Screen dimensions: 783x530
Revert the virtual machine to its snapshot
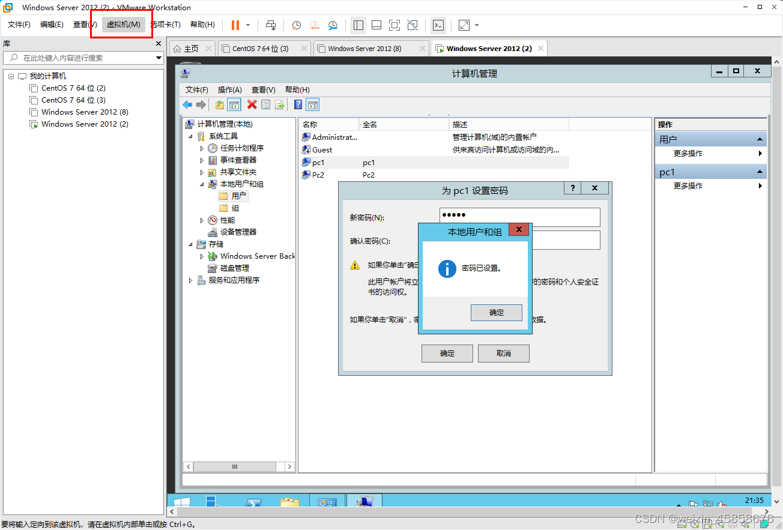coord(315,25)
